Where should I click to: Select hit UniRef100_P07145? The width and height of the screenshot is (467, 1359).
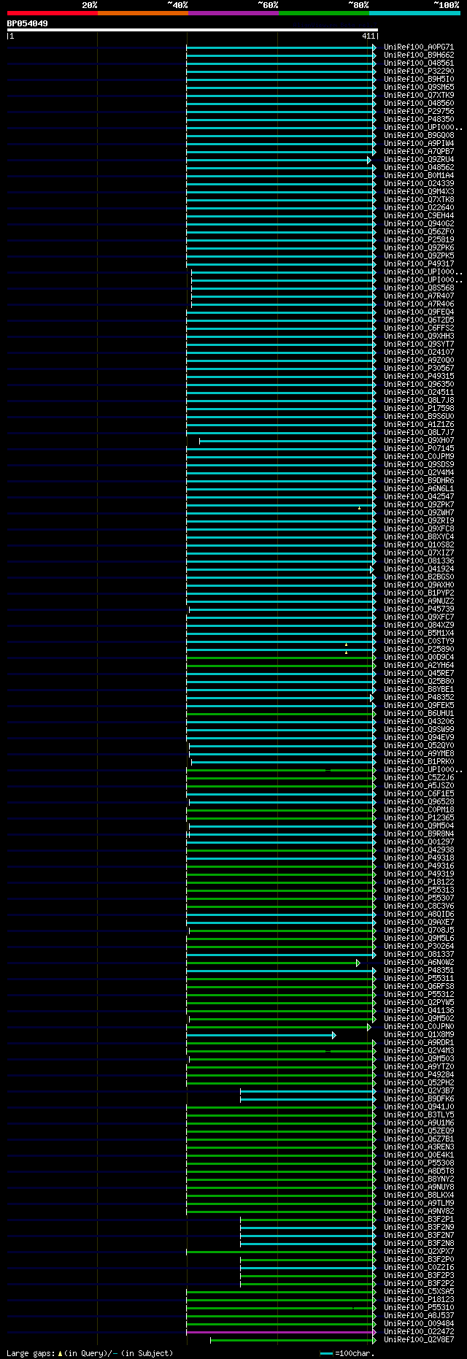[x=419, y=449]
